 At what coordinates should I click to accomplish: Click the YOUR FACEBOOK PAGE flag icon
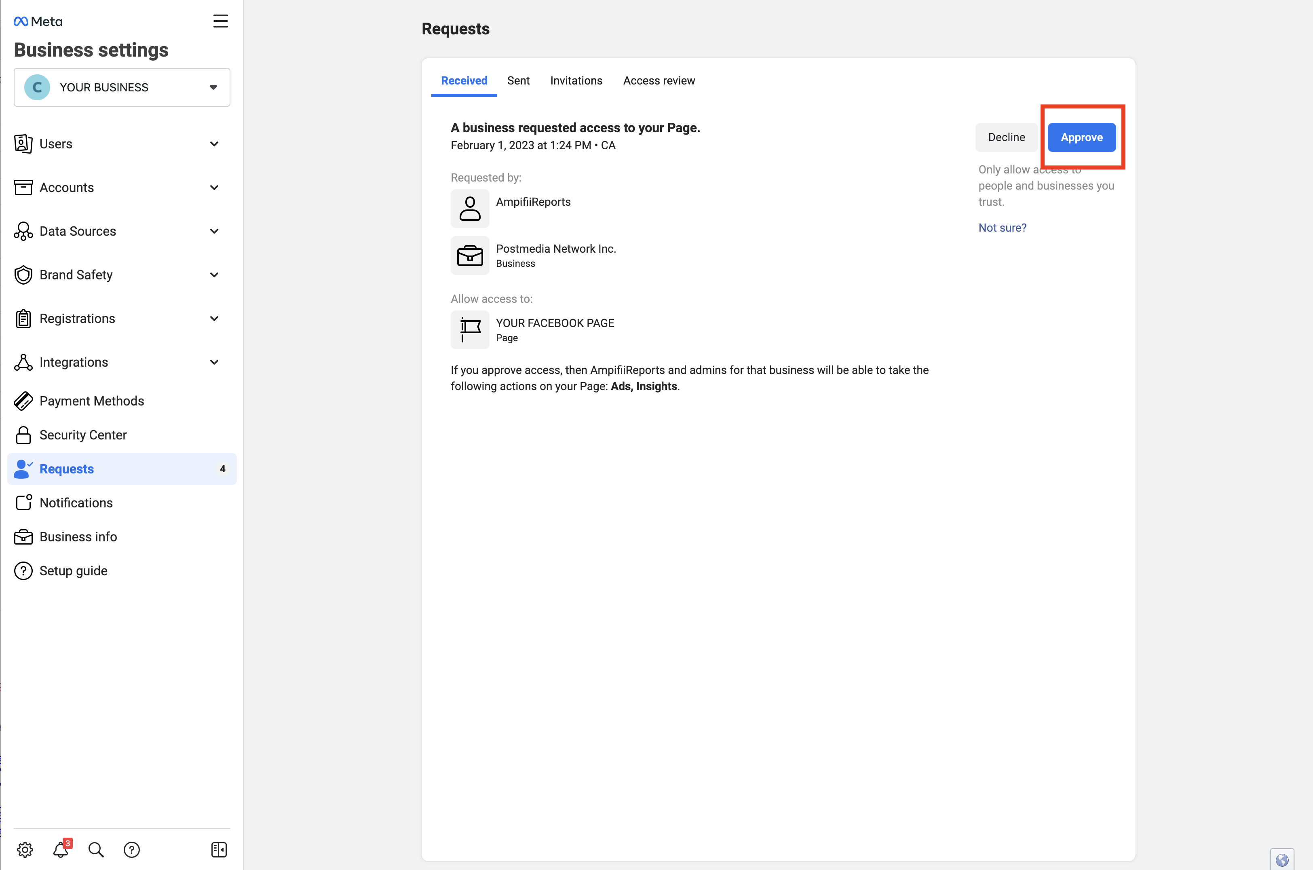coord(470,329)
